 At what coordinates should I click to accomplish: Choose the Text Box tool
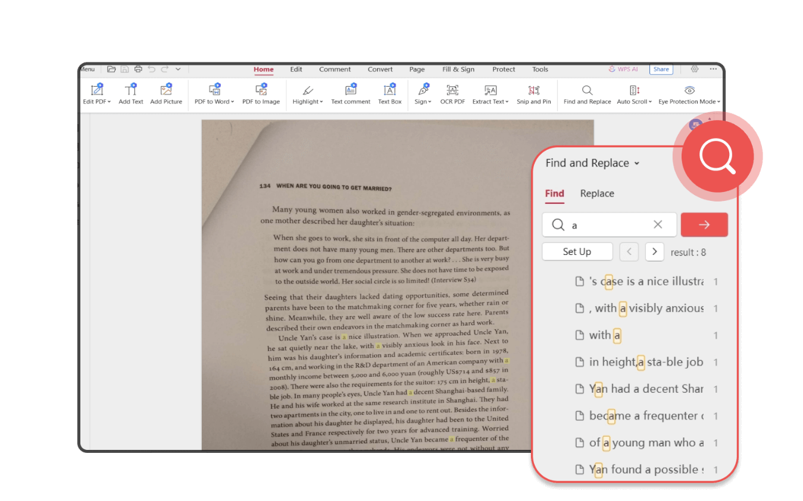tap(390, 90)
